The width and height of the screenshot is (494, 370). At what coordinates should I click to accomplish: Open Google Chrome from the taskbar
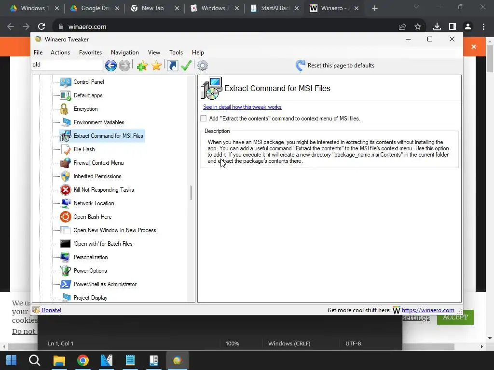(x=83, y=360)
